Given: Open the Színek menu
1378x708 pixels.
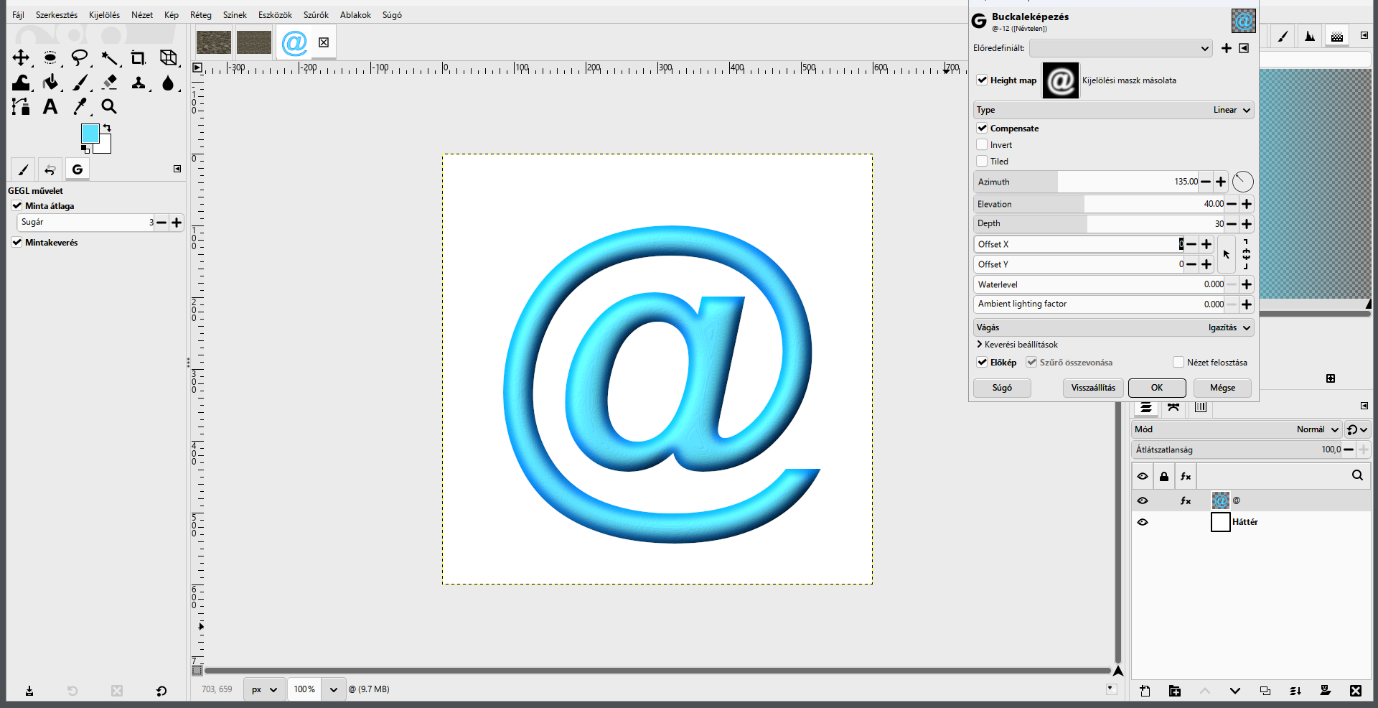Looking at the screenshot, I should click(x=235, y=15).
